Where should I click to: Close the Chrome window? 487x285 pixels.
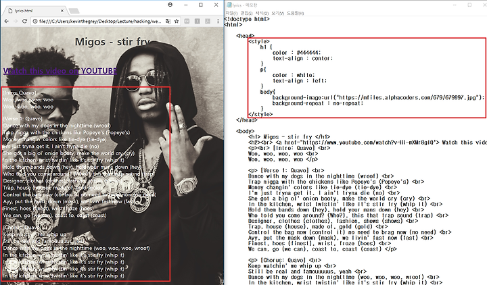(216, 5)
